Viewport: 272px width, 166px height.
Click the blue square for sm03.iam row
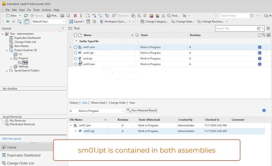click(x=260, y=64)
